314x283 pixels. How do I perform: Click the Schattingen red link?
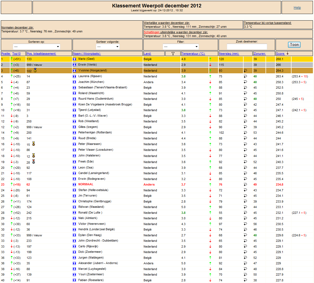[152, 32]
